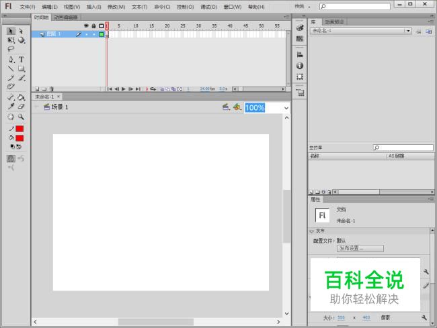Toggle show/hide all layers eye icon
437x328 pixels.
coord(86,26)
